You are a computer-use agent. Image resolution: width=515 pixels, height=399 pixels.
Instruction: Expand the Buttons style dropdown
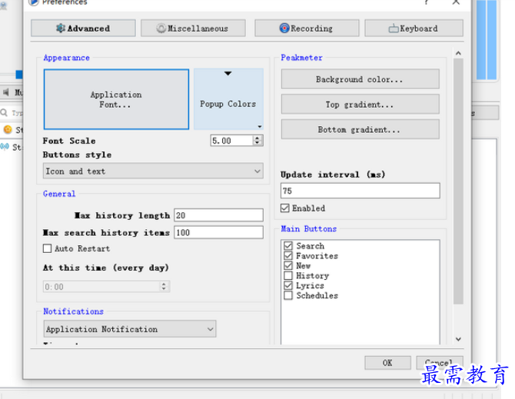tap(152, 171)
